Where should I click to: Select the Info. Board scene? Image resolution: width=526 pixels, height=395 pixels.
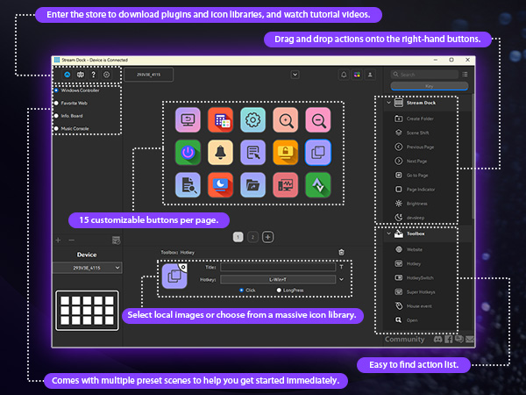coord(68,116)
